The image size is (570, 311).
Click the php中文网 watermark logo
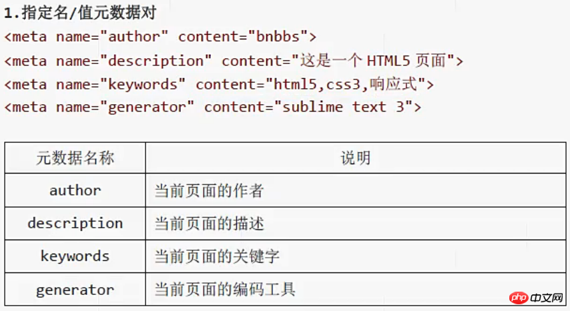click(x=535, y=296)
